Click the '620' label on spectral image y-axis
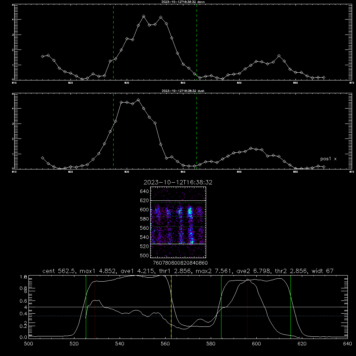Viewport: 356px width, 356px height. coord(145,200)
